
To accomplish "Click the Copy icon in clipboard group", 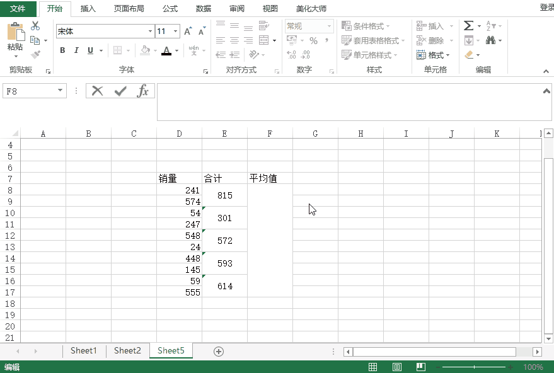I will pos(35,40).
